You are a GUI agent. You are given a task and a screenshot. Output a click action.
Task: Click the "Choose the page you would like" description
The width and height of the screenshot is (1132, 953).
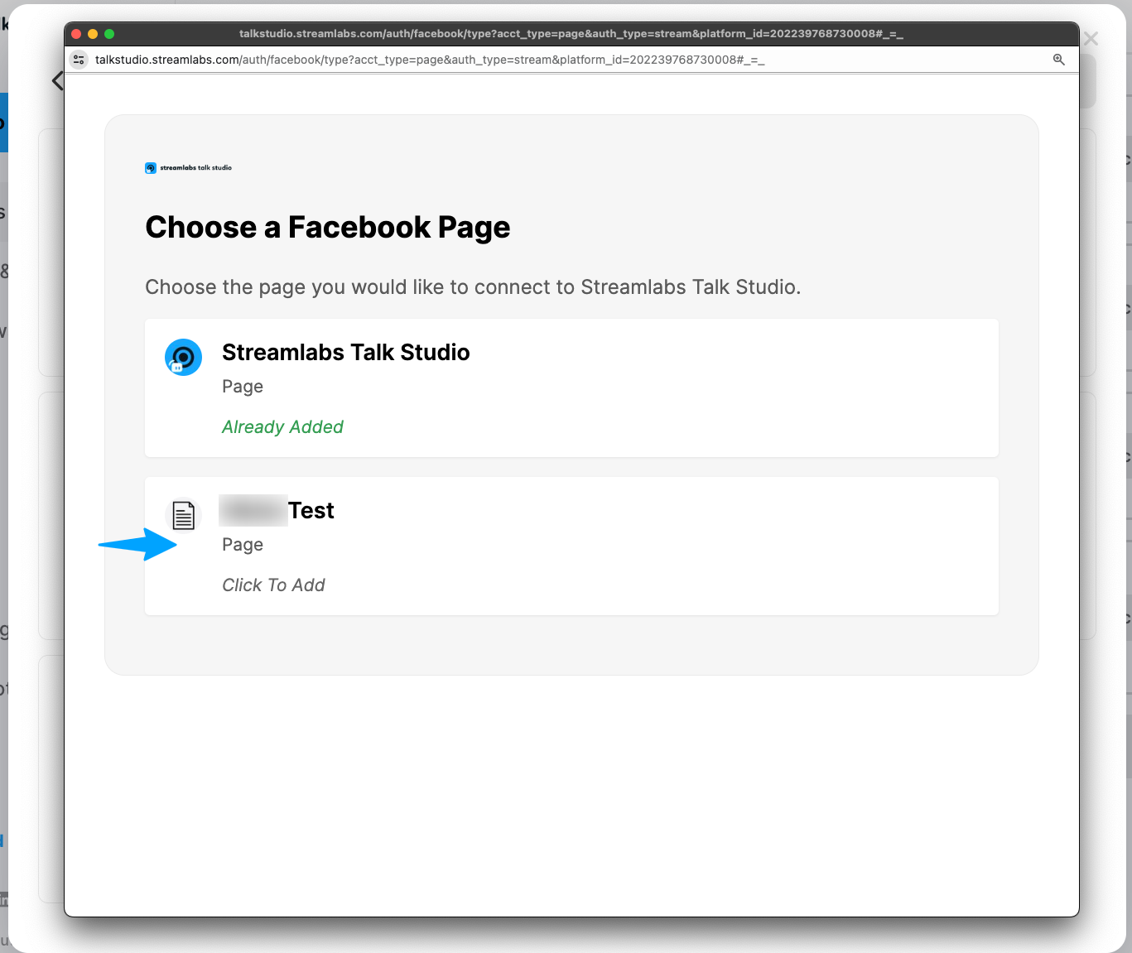[473, 287]
